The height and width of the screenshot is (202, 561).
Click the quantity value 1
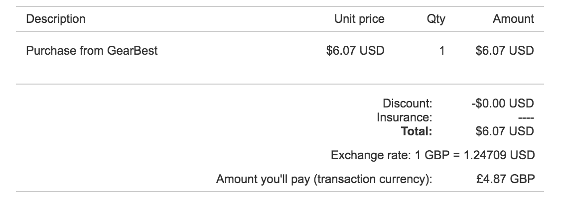tap(442, 51)
